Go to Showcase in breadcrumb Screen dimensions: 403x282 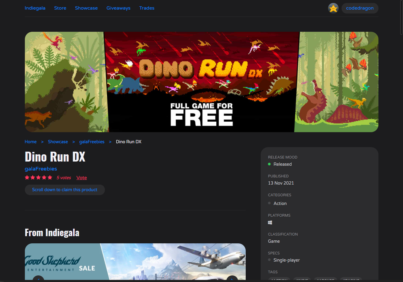[x=58, y=142]
